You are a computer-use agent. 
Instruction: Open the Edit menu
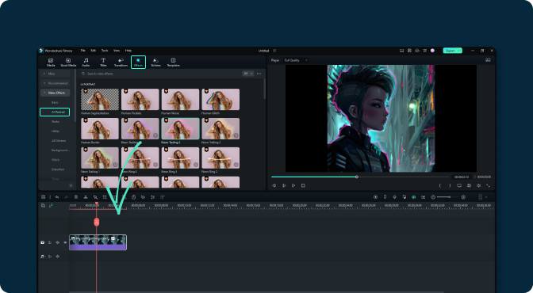click(93, 51)
